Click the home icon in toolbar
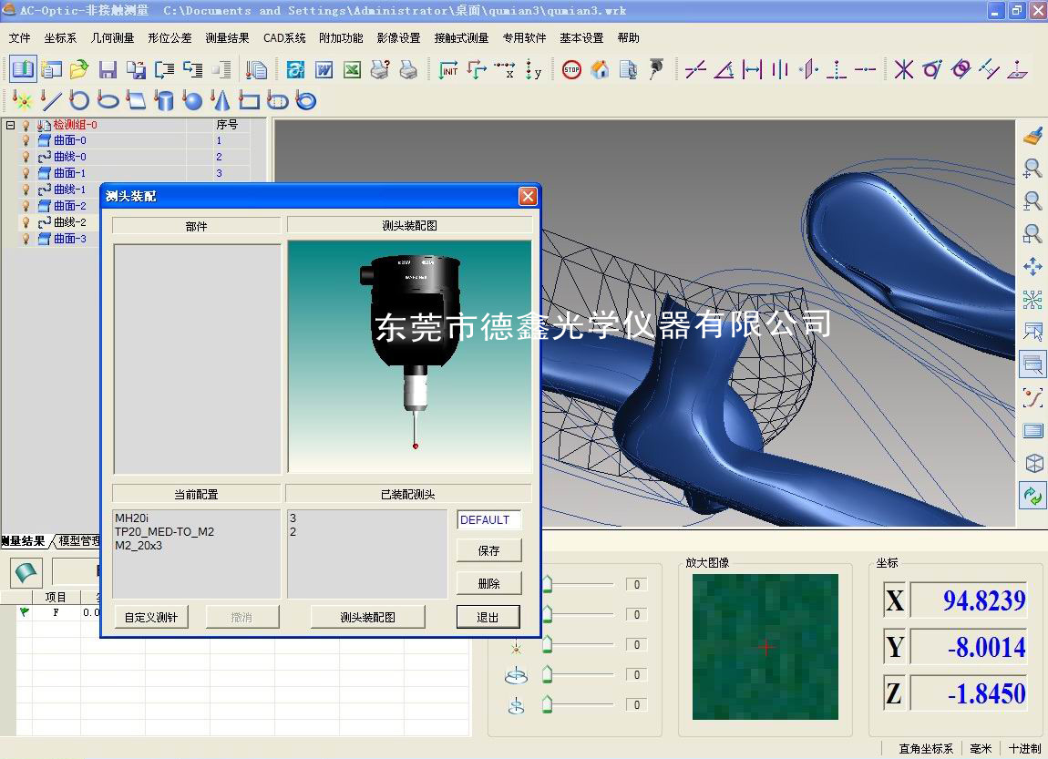1048x759 pixels. pos(600,70)
